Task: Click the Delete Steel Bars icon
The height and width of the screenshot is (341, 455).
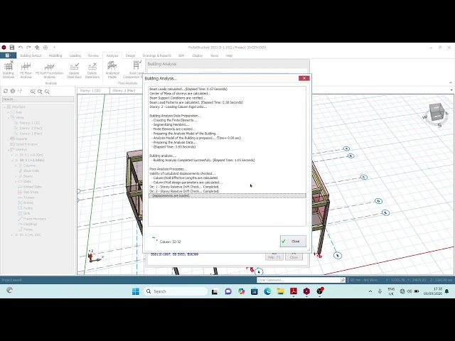Action: click(92, 70)
